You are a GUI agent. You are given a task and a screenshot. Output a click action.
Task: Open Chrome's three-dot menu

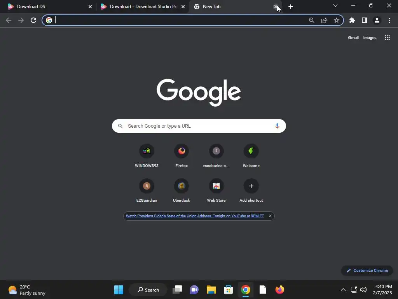(x=389, y=20)
